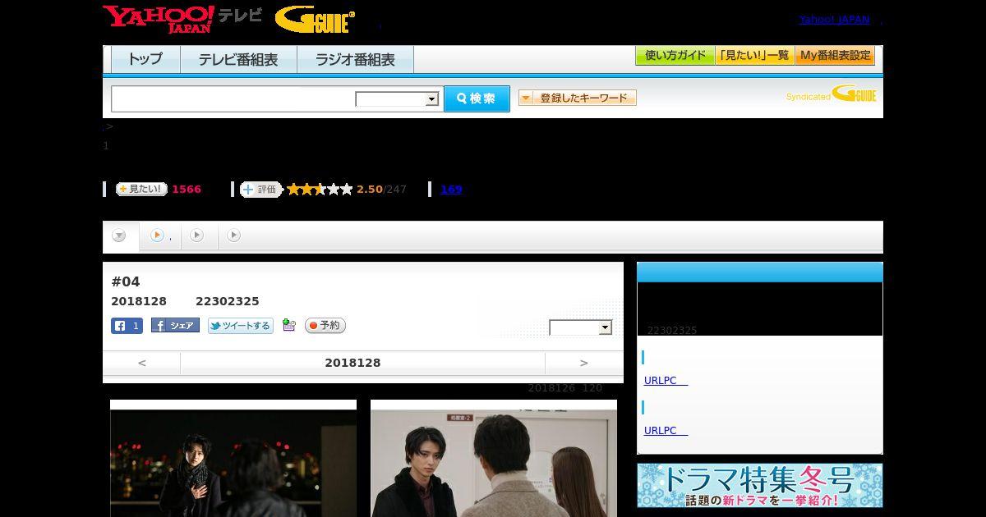
Task: Click the G-GUIDE logo in header
Action: [x=315, y=20]
